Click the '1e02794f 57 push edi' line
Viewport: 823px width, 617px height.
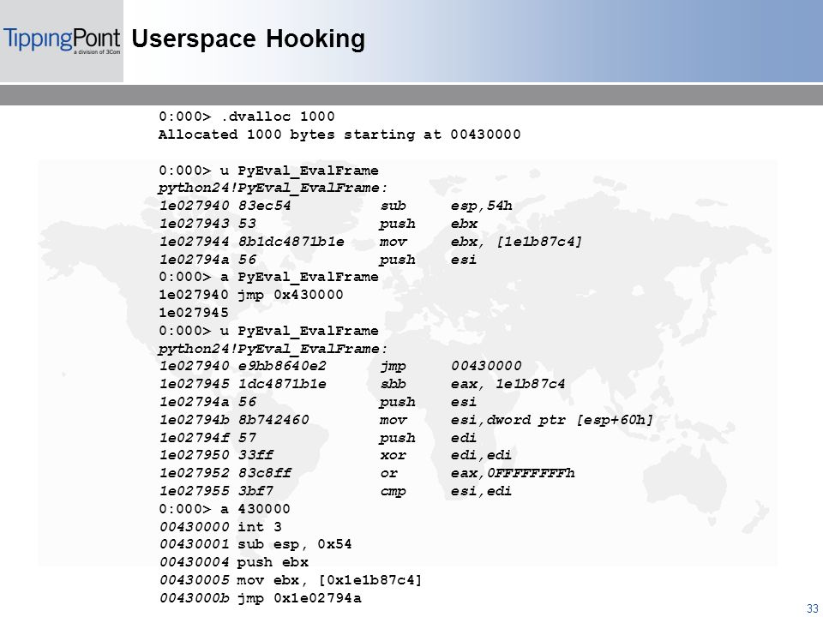tap(317, 438)
